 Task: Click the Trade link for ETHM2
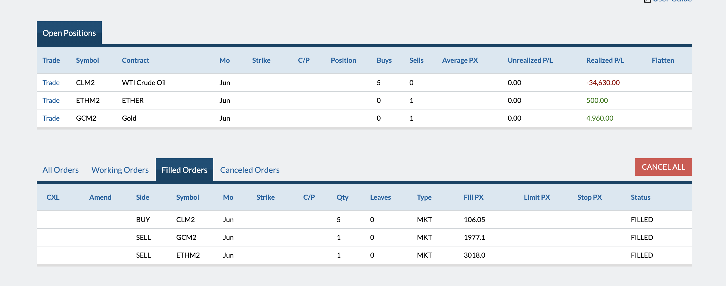coord(51,100)
